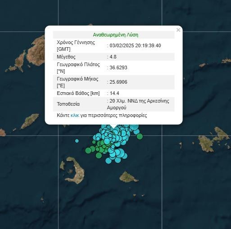Select the isolated green quake marker east of cluster
Image resolution: width=231 pixels, height=229 pixels.
click(140, 136)
